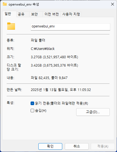The height and width of the screenshot is (152, 117).
Task: Click the window title openwebui_env 속성
Action: (24, 4)
